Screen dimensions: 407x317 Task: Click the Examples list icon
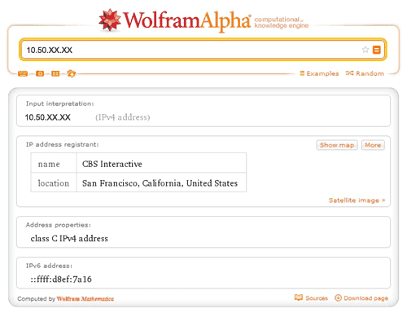pyautogui.click(x=302, y=73)
